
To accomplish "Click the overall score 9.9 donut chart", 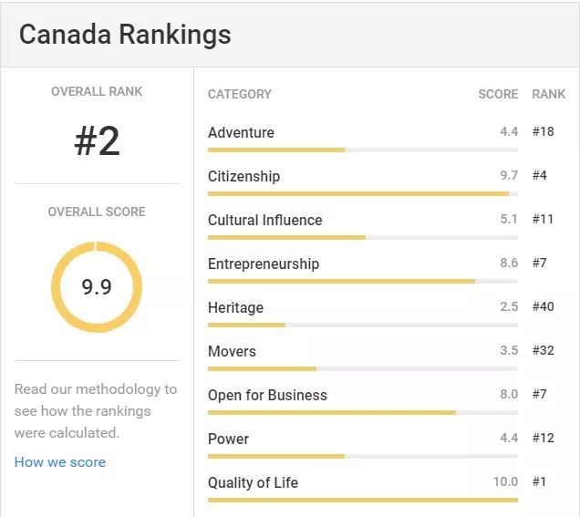I will pyautogui.click(x=97, y=286).
